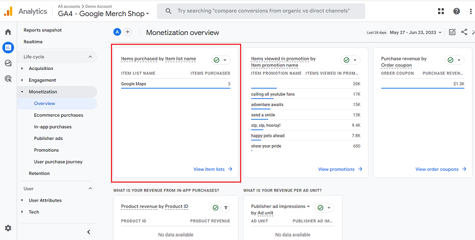Click the Help question mark icon
Screen dimensions: 475x240
pos(457,11)
